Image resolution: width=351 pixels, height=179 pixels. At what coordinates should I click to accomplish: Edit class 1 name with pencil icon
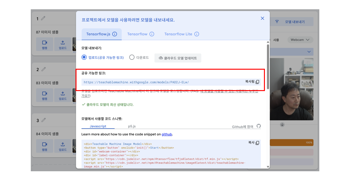coord(43,18)
